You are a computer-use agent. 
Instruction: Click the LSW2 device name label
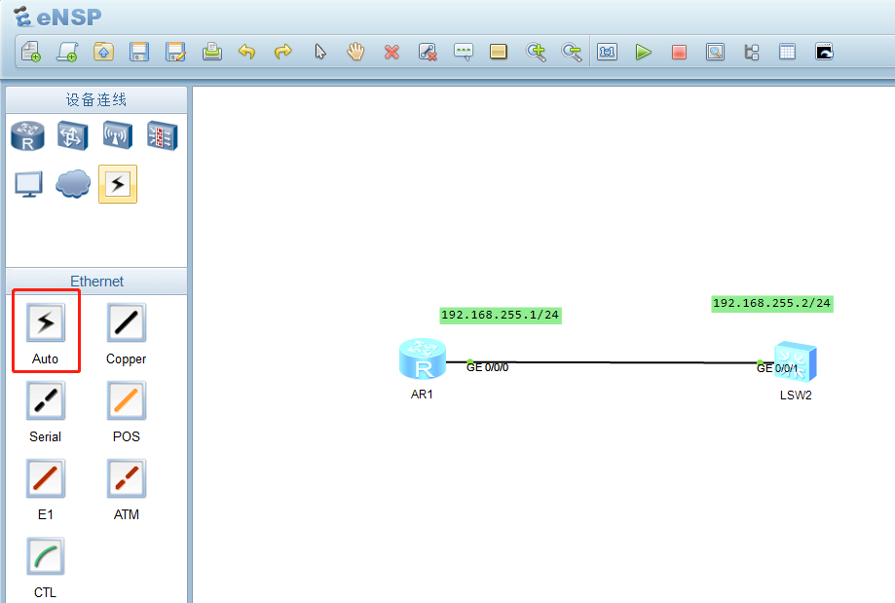point(796,396)
